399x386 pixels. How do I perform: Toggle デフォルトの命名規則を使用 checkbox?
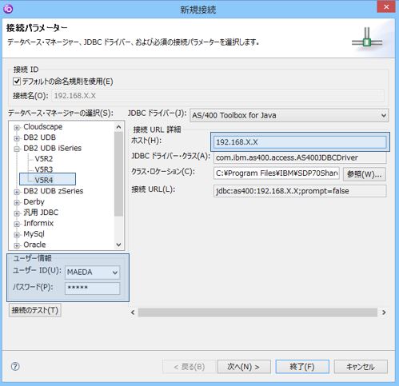pos(17,82)
